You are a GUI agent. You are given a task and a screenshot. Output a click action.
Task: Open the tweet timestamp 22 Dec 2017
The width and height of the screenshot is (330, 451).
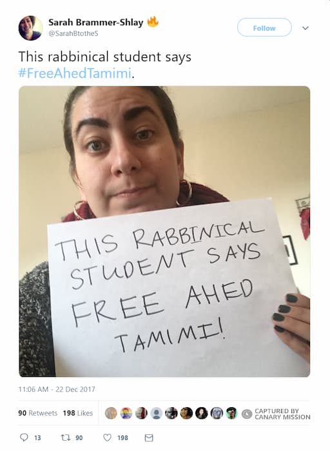point(57,389)
